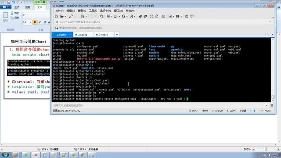Toggle Bold formatting in Paint text tools
The width and height of the screenshot is (281, 158).
point(35,22)
